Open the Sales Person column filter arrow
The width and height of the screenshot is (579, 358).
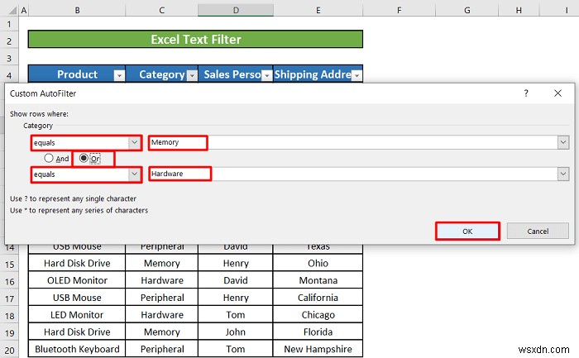point(266,76)
